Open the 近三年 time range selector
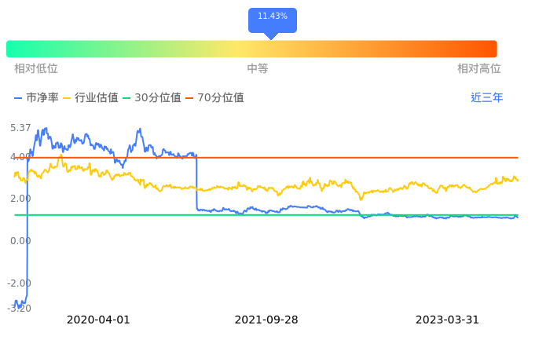This screenshot has width=539, height=347. pyautogui.click(x=486, y=98)
